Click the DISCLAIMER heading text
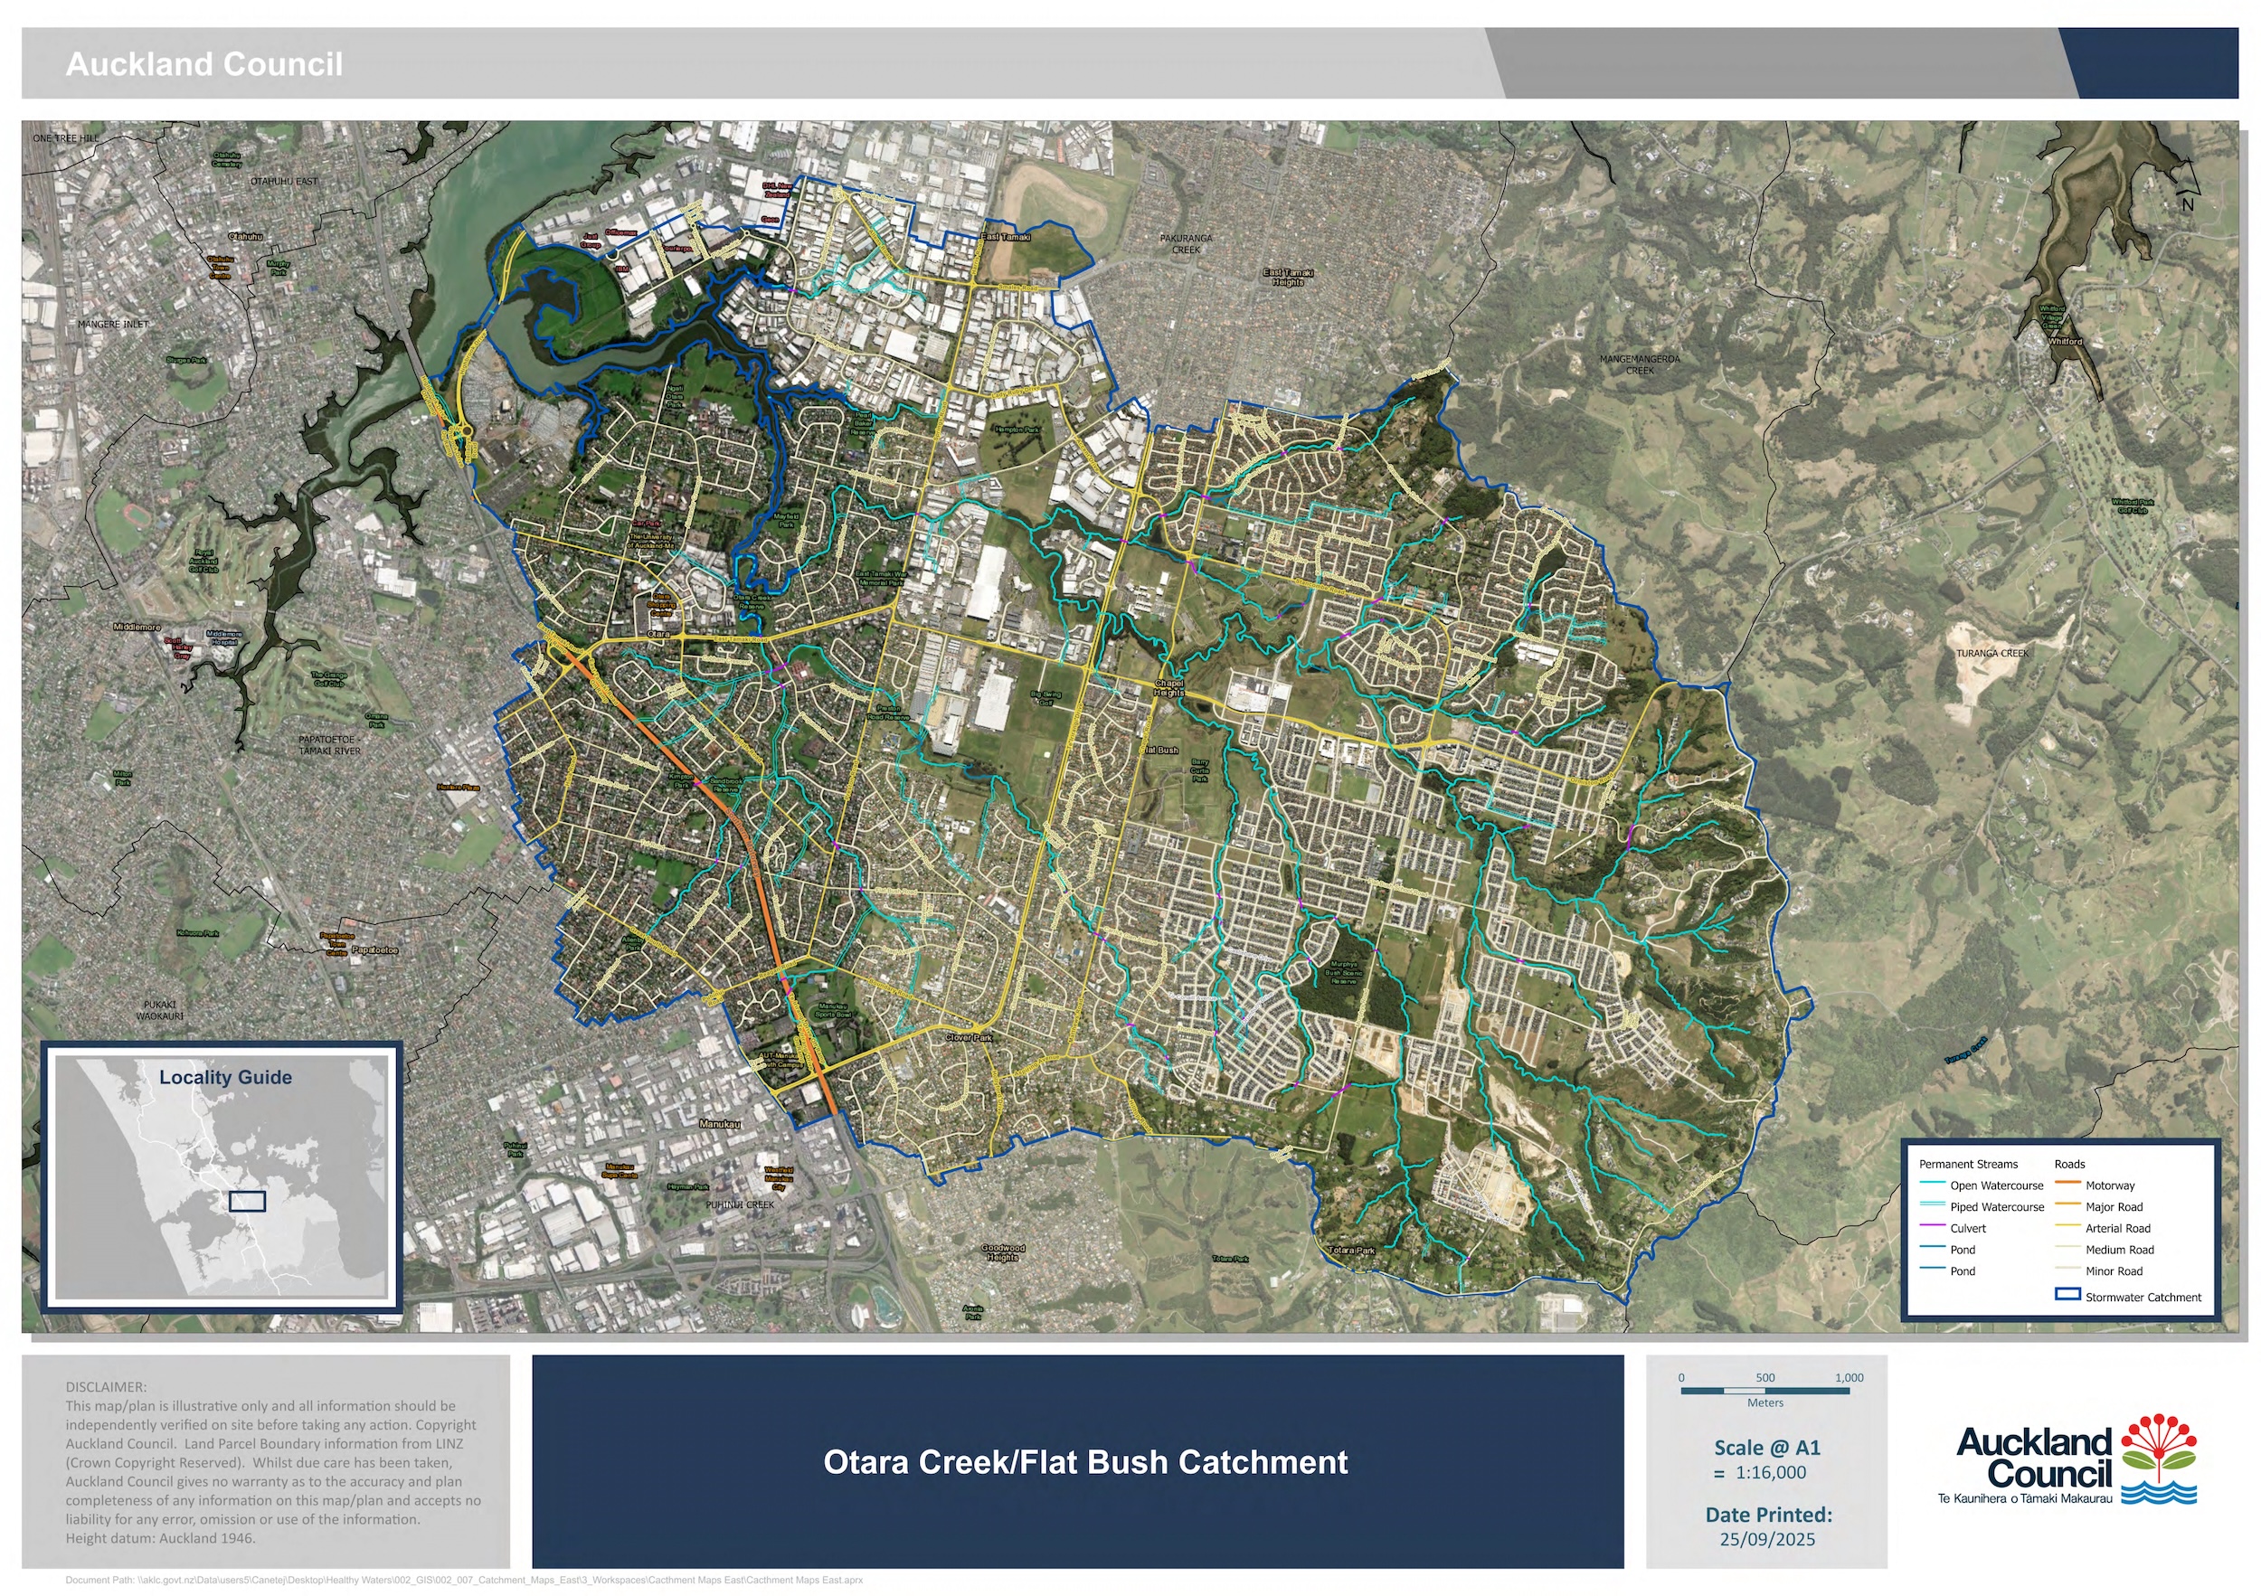 [106, 1386]
